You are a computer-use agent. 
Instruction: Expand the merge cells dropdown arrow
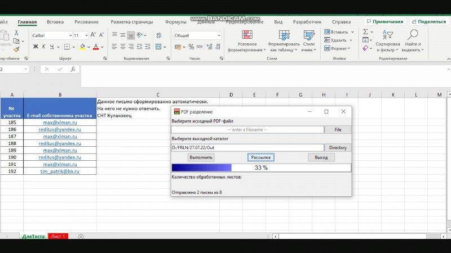(x=165, y=47)
